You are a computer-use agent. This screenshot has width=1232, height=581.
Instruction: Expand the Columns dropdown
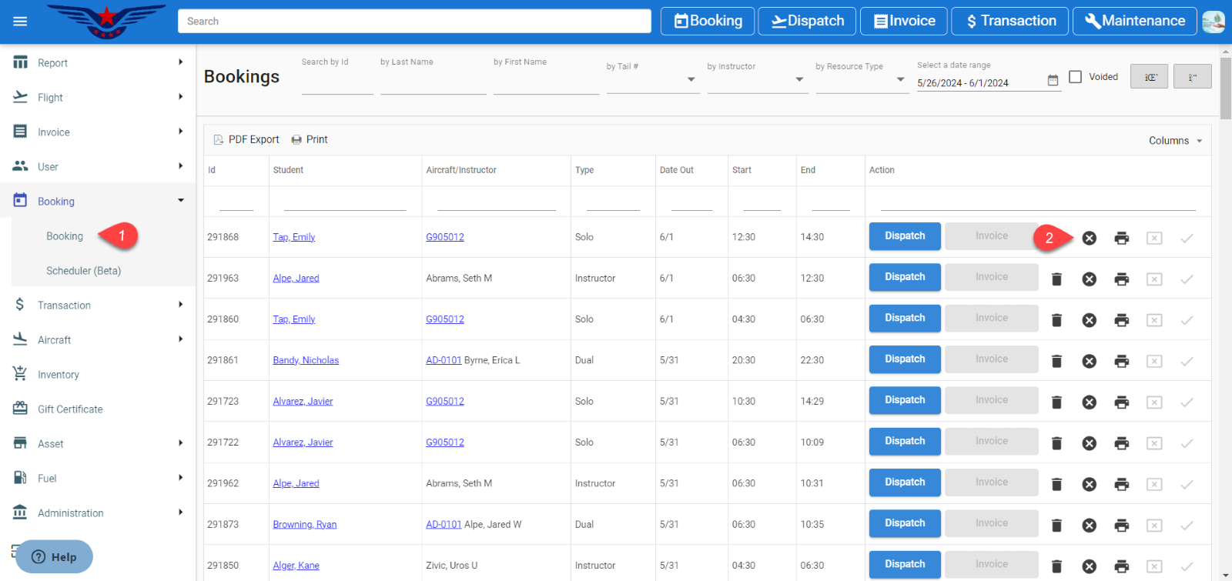point(1175,141)
